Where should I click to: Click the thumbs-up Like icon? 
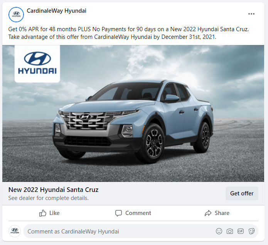[43, 213]
